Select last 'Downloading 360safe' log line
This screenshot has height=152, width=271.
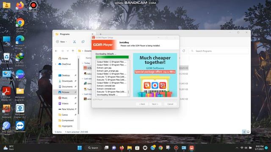pyautogui.click(x=107, y=95)
